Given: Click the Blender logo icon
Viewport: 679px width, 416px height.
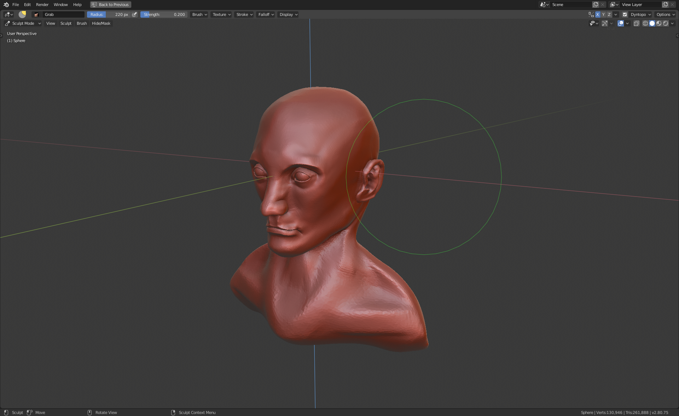Looking at the screenshot, I should [x=6, y=5].
